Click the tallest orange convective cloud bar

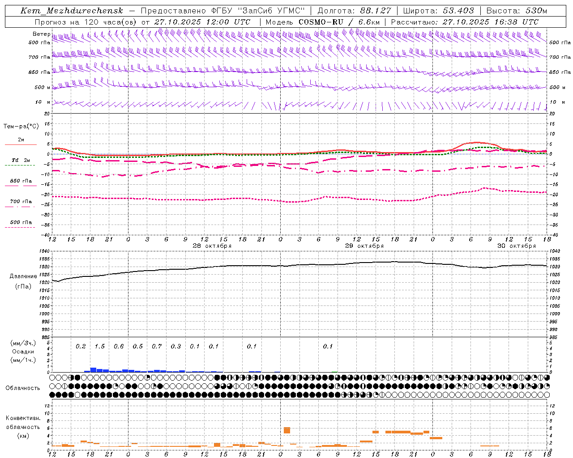click(x=287, y=430)
